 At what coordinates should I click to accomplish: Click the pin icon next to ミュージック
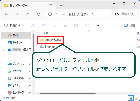[x=30, y=93]
